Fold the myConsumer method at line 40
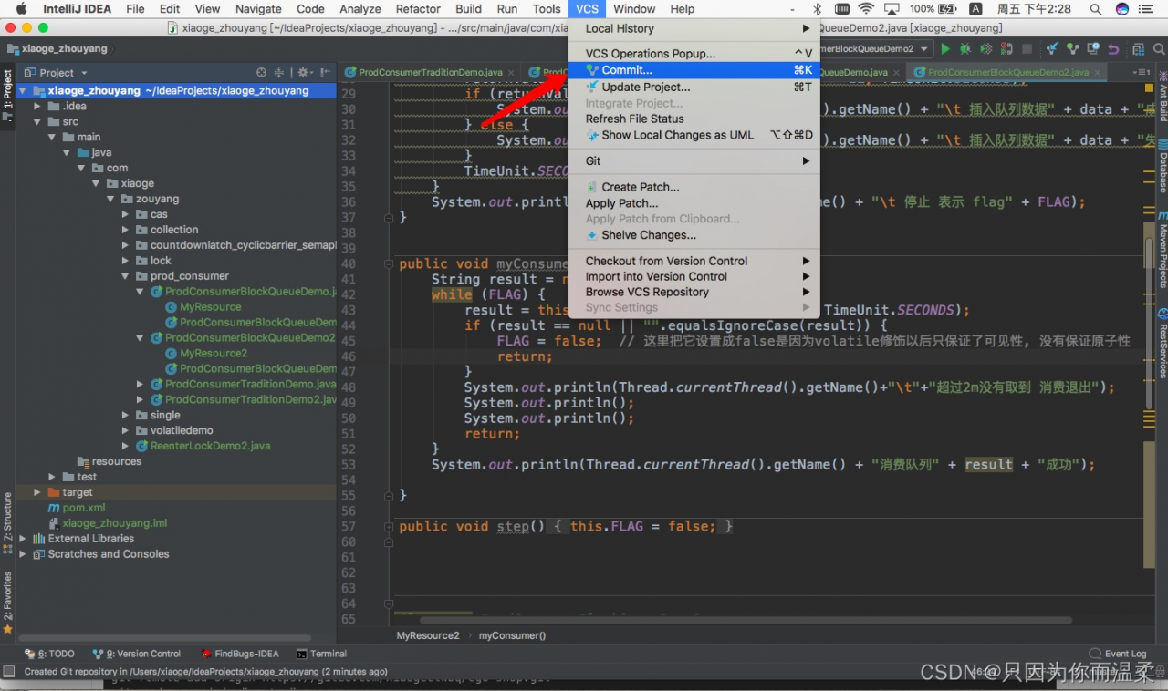 click(390, 264)
